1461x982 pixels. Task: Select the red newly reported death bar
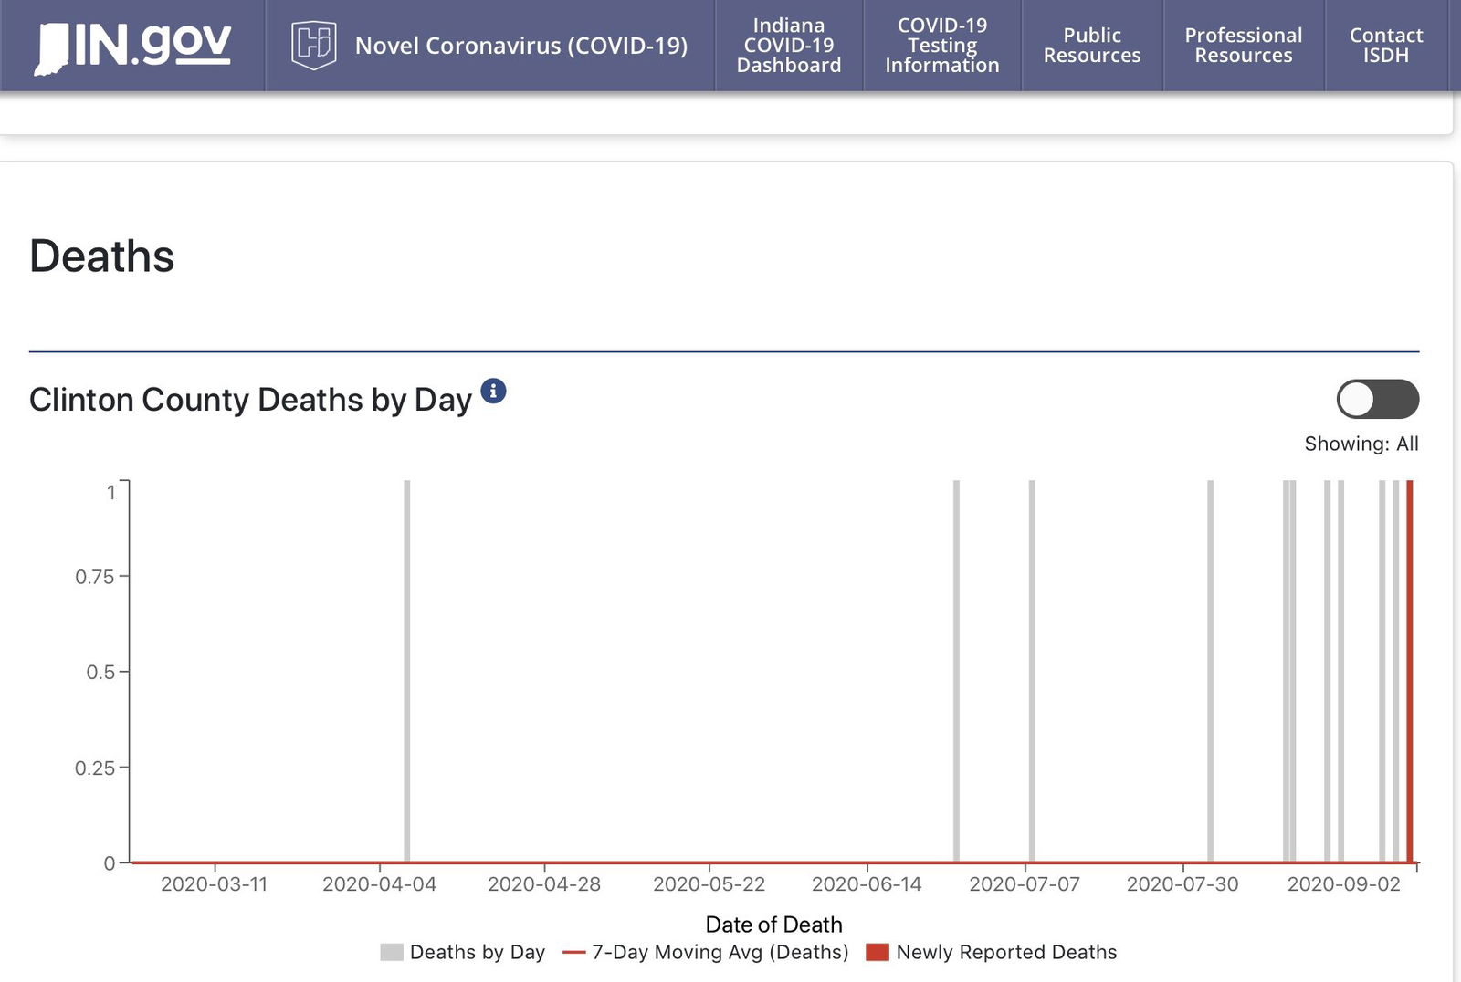tap(1410, 671)
